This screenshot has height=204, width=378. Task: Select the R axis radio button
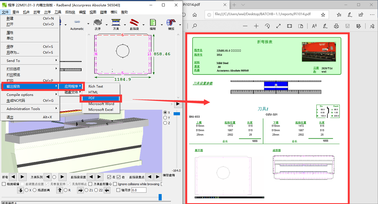(66, 190)
